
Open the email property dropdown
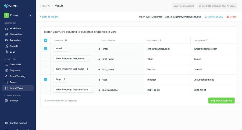61,48
